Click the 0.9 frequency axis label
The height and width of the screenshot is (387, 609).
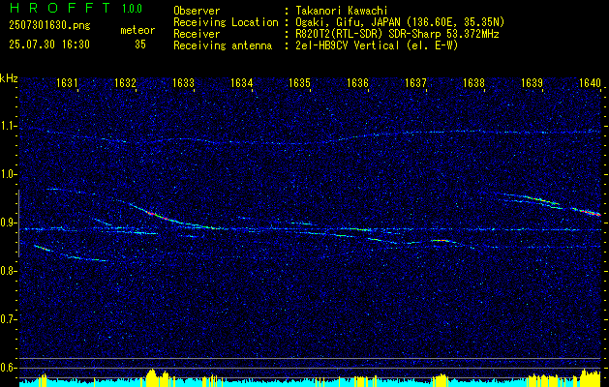[x=7, y=223]
